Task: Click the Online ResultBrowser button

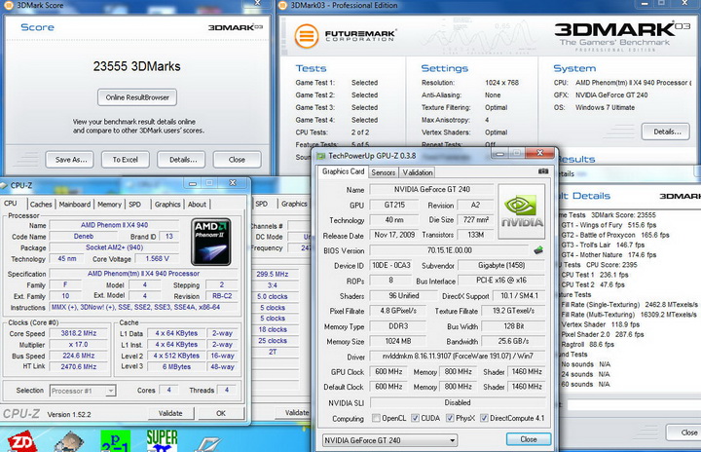Action: [x=137, y=97]
